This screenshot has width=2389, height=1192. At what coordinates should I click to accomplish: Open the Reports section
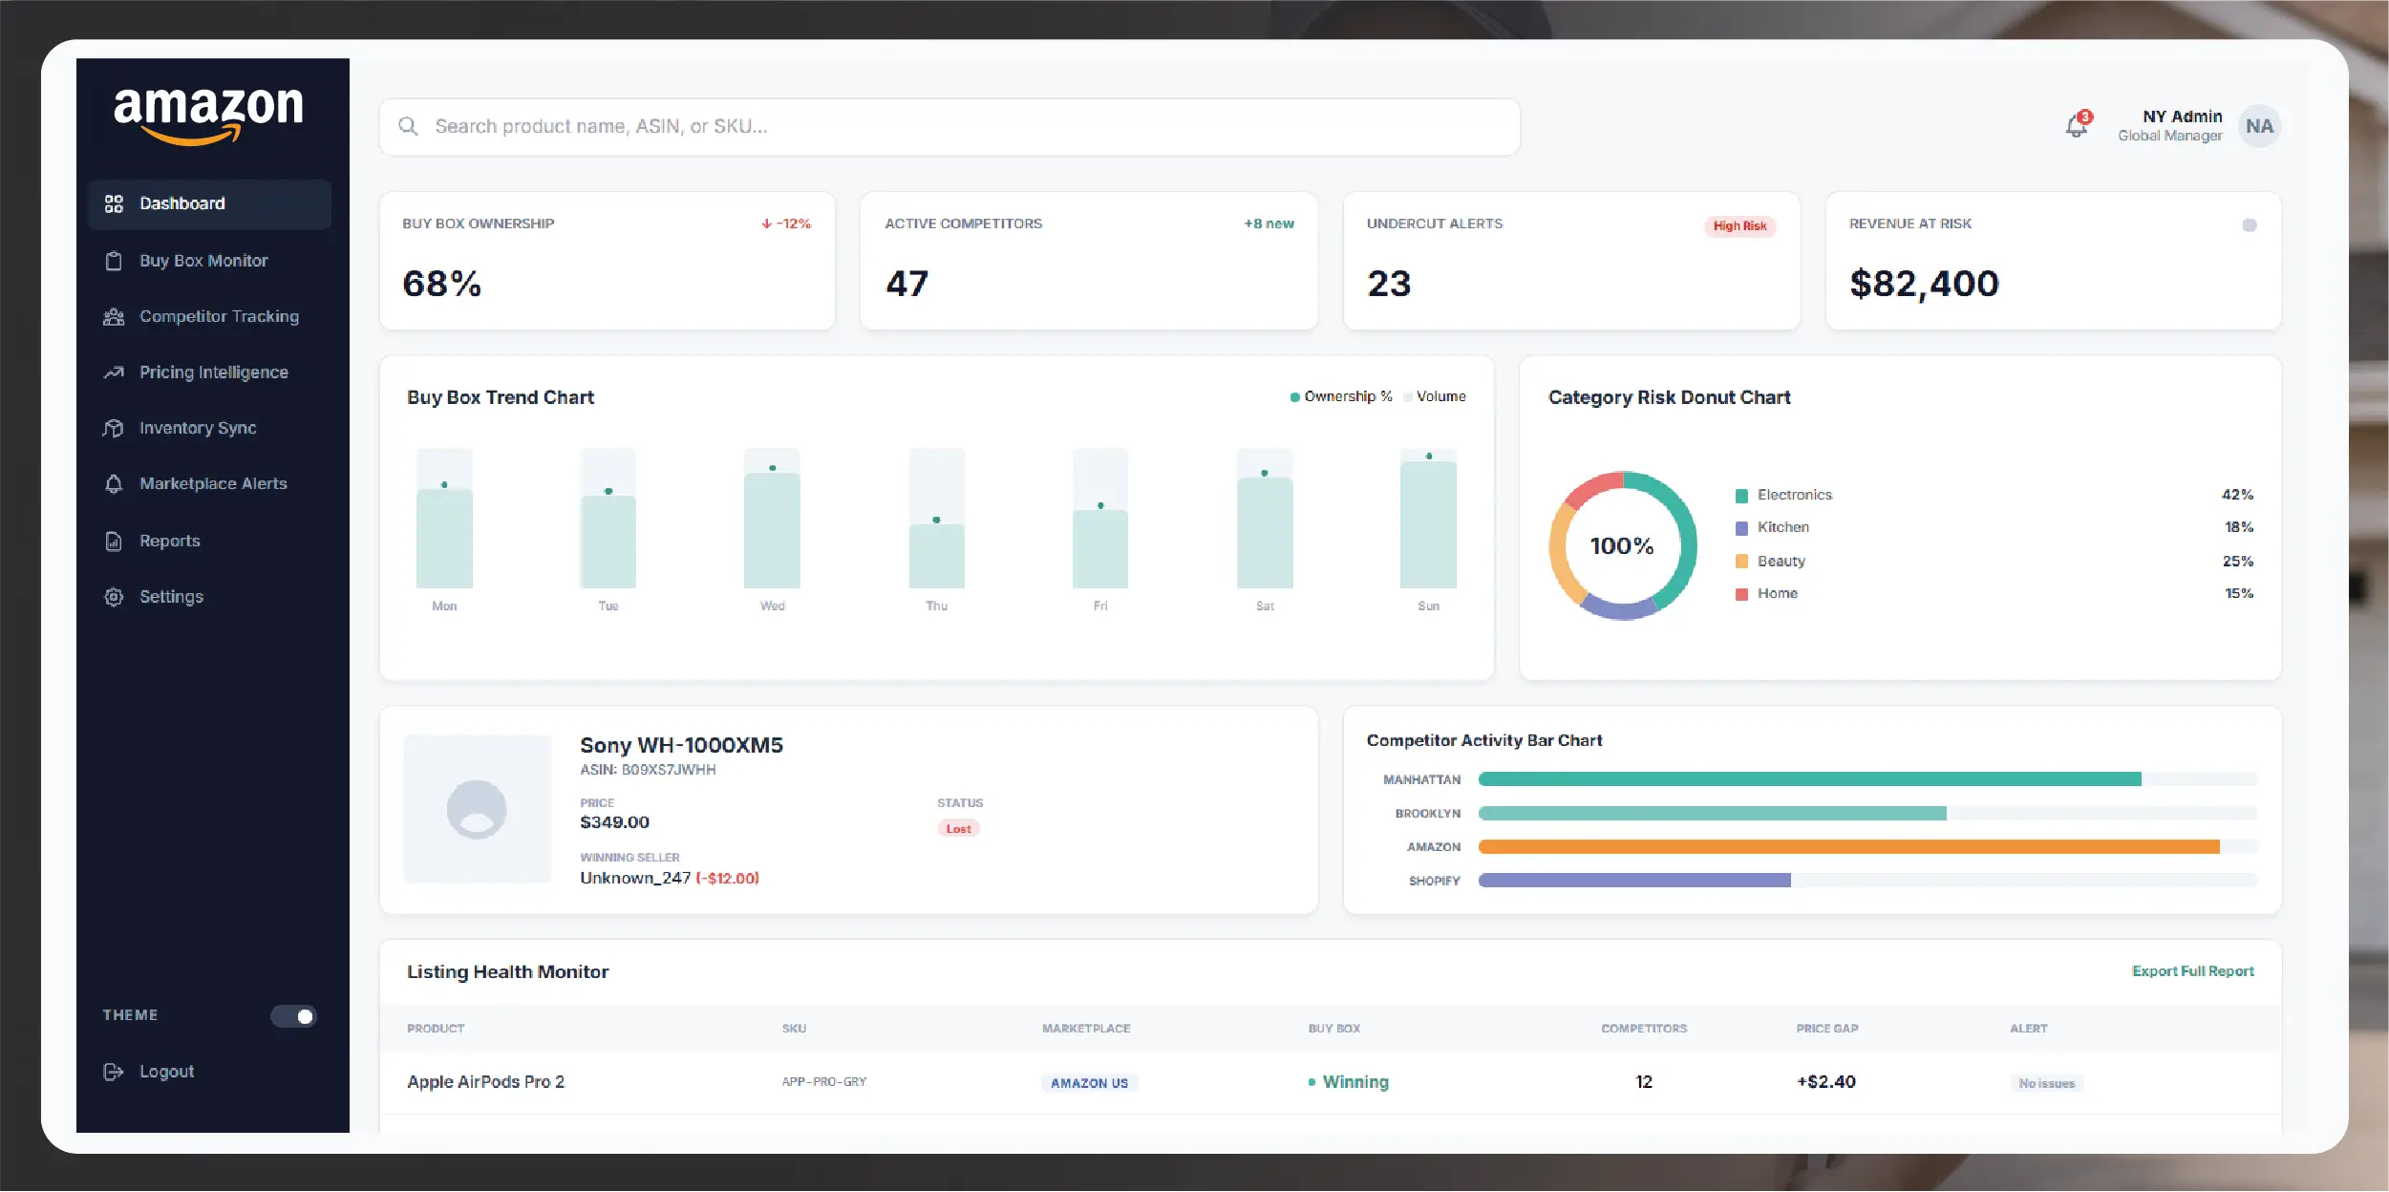click(169, 540)
